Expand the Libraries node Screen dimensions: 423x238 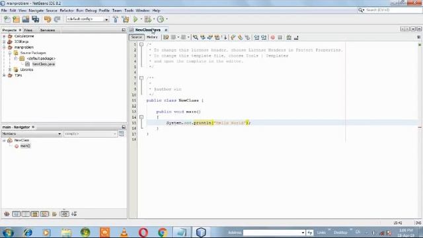[10, 69]
